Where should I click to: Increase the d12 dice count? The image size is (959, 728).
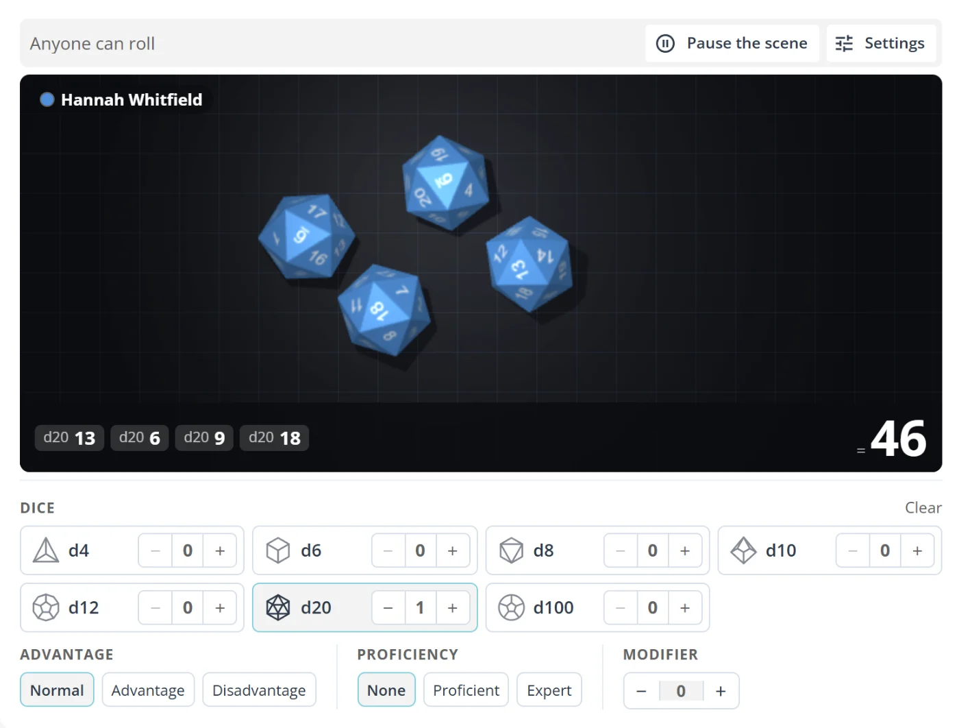(x=220, y=607)
